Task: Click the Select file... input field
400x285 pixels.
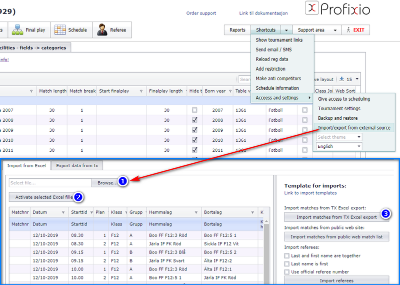Action: 50,183
